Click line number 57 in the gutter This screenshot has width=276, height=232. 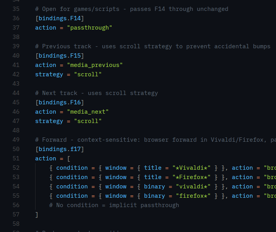point(16,214)
